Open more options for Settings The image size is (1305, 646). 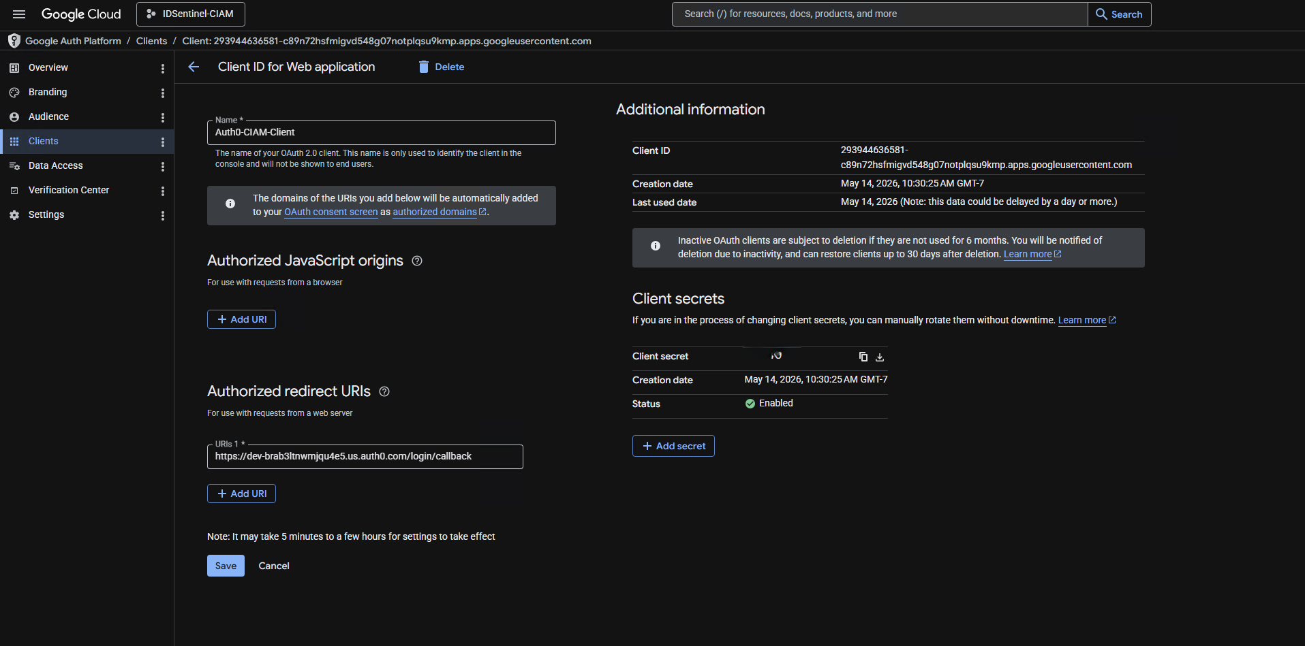(x=162, y=216)
